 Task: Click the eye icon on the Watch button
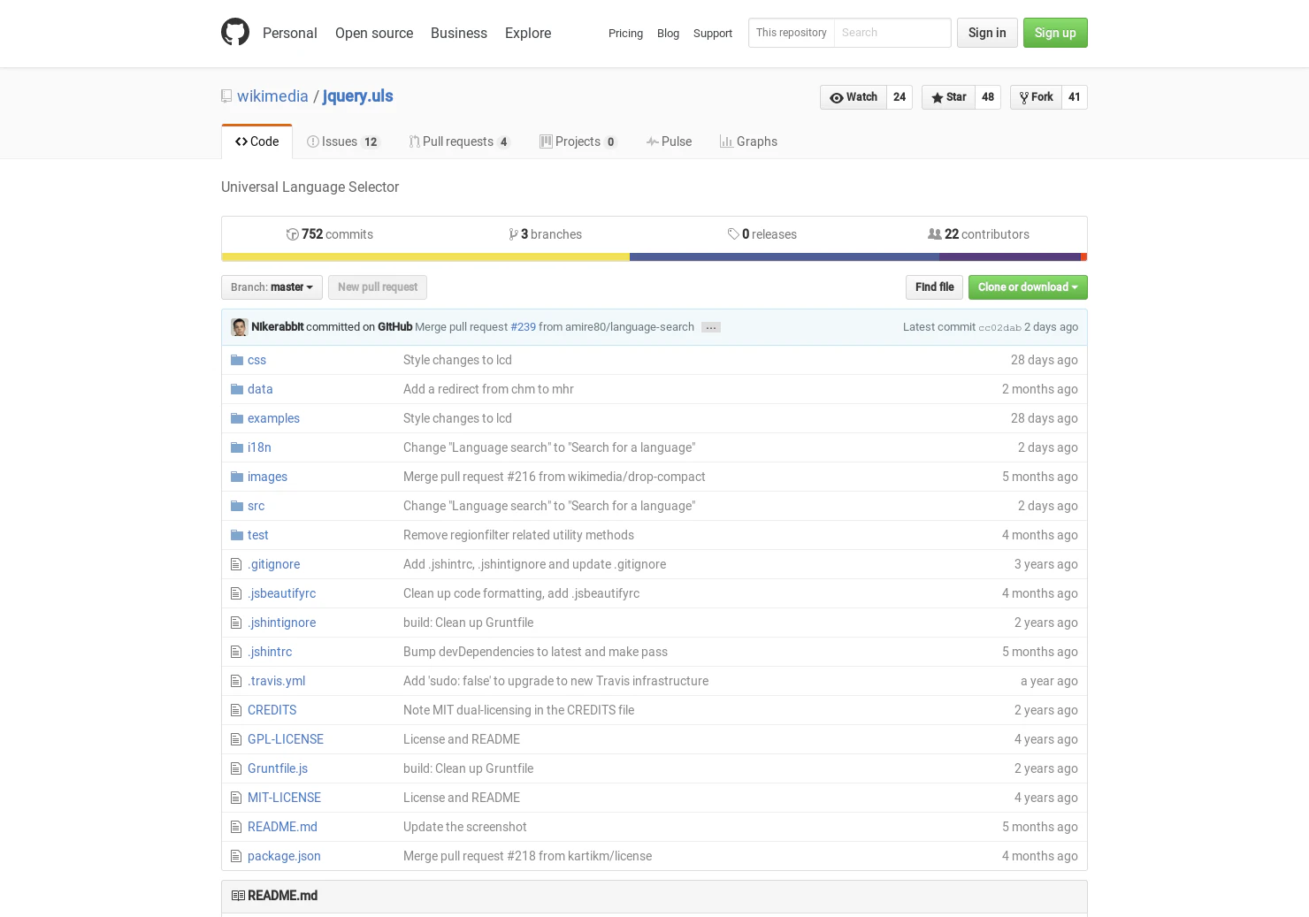(x=837, y=97)
